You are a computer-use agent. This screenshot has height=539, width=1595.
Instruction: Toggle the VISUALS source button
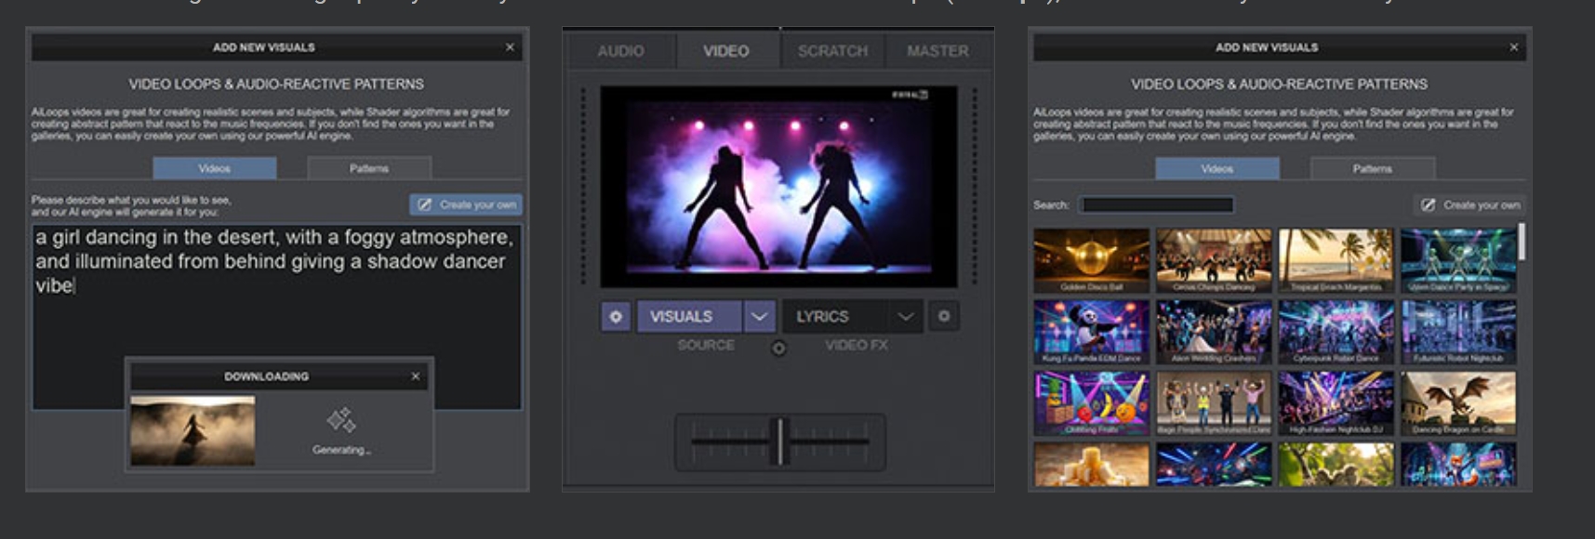[688, 317]
